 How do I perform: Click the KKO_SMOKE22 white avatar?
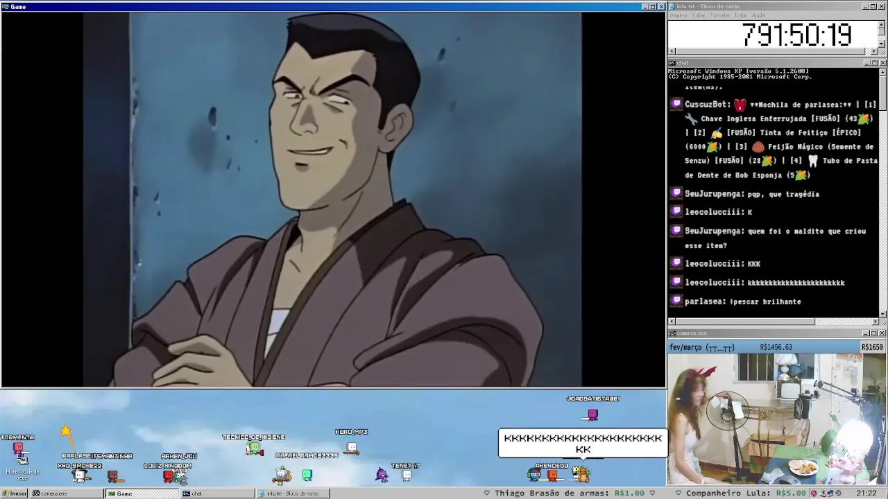point(80,475)
